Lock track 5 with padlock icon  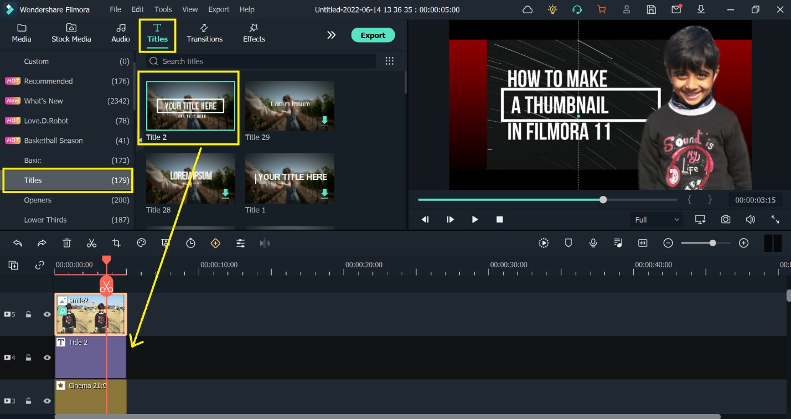[x=28, y=314]
